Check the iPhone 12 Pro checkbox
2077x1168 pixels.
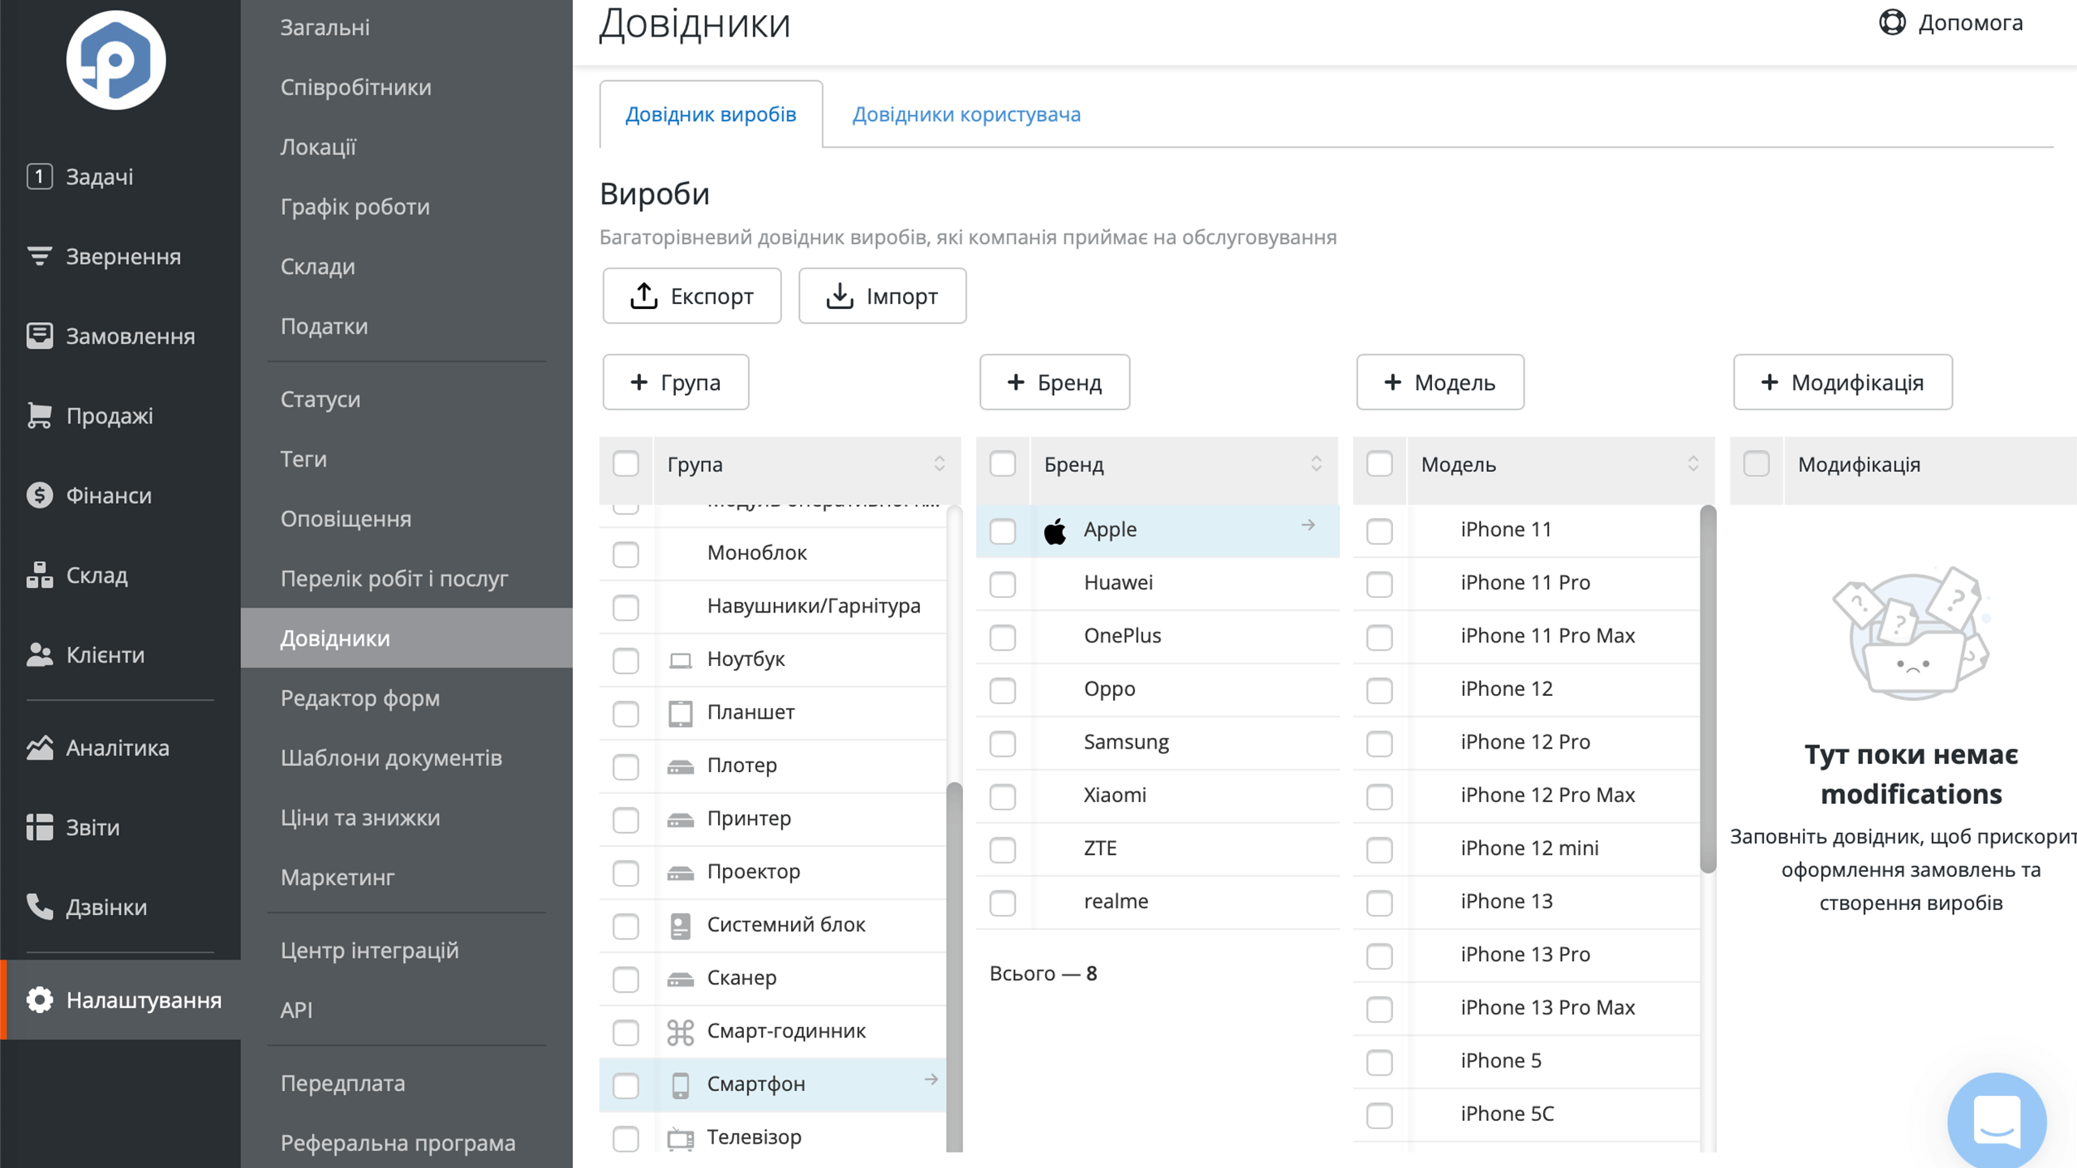[x=1379, y=743]
